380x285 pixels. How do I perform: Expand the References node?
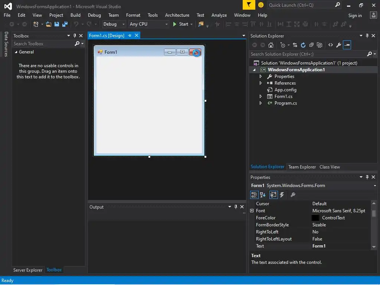261,83
